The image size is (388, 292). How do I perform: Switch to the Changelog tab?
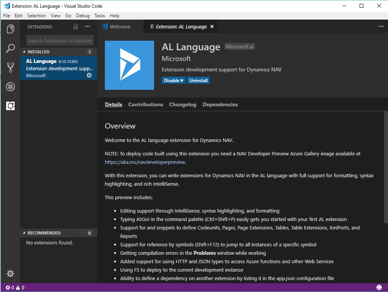182,104
